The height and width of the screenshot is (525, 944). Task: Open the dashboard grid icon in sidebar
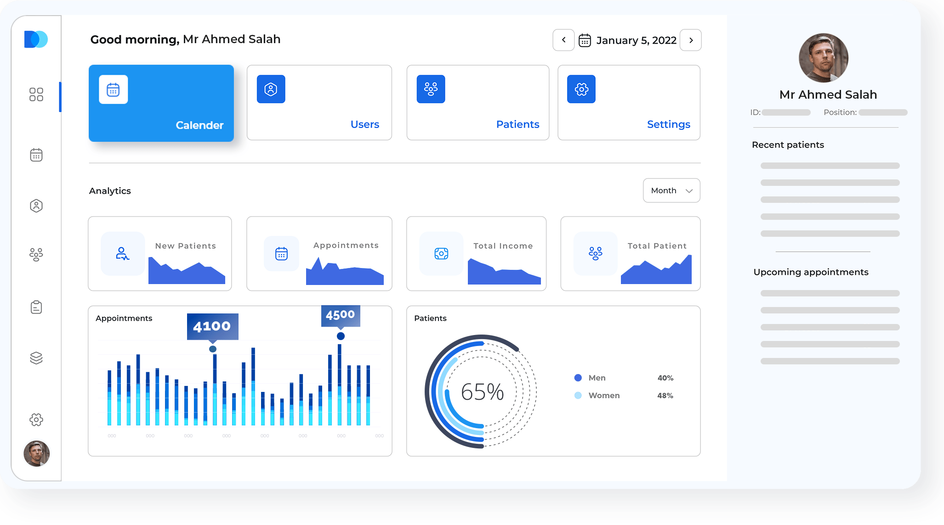click(x=36, y=95)
